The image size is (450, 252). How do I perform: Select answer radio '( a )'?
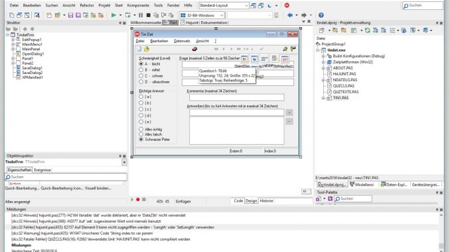coord(141,97)
